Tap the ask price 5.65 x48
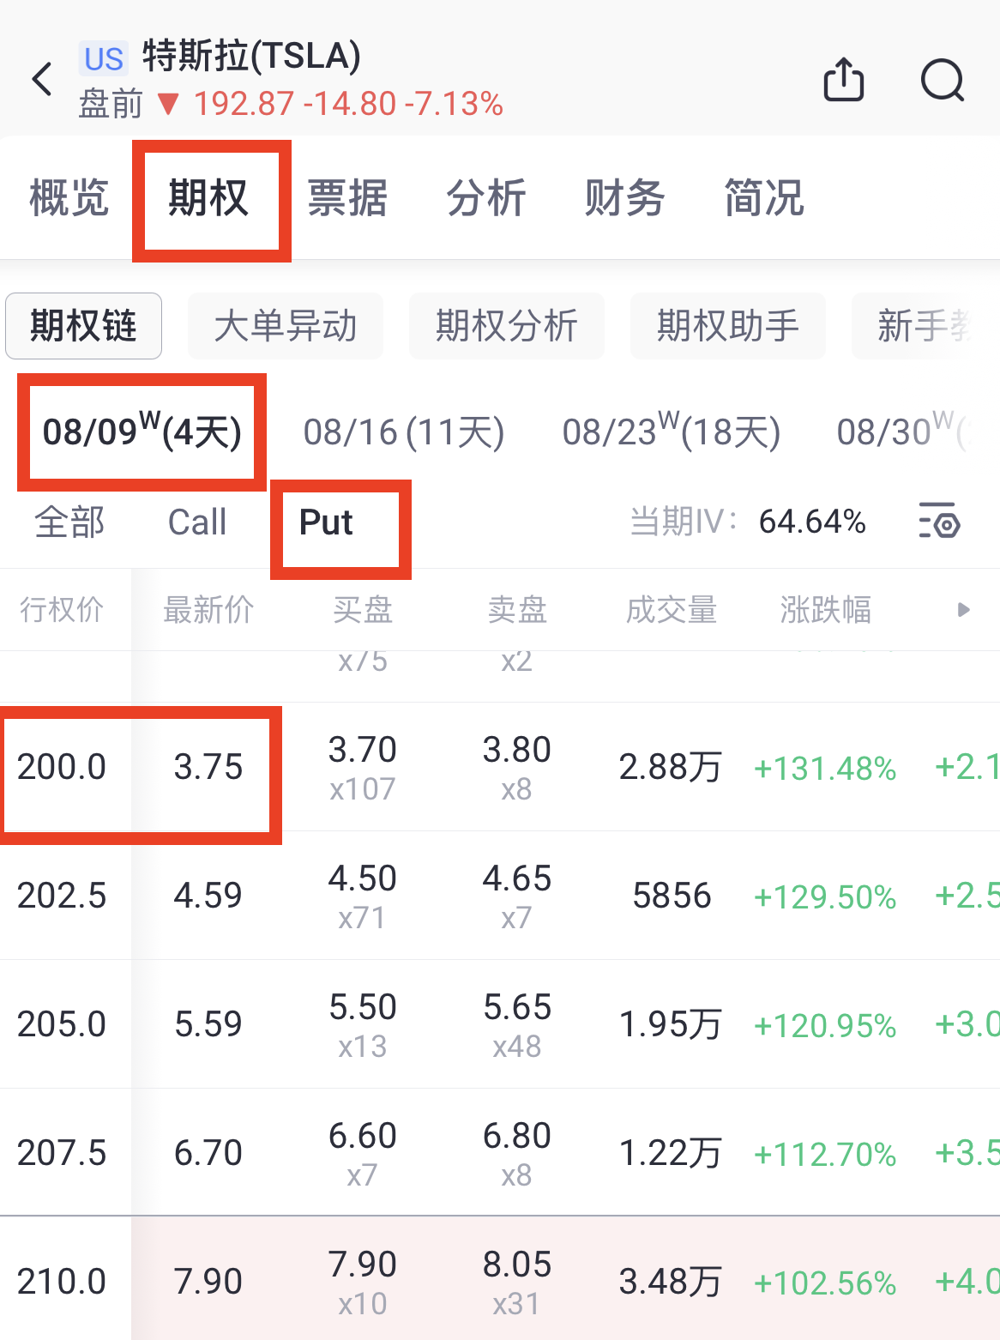 click(x=517, y=1026)
